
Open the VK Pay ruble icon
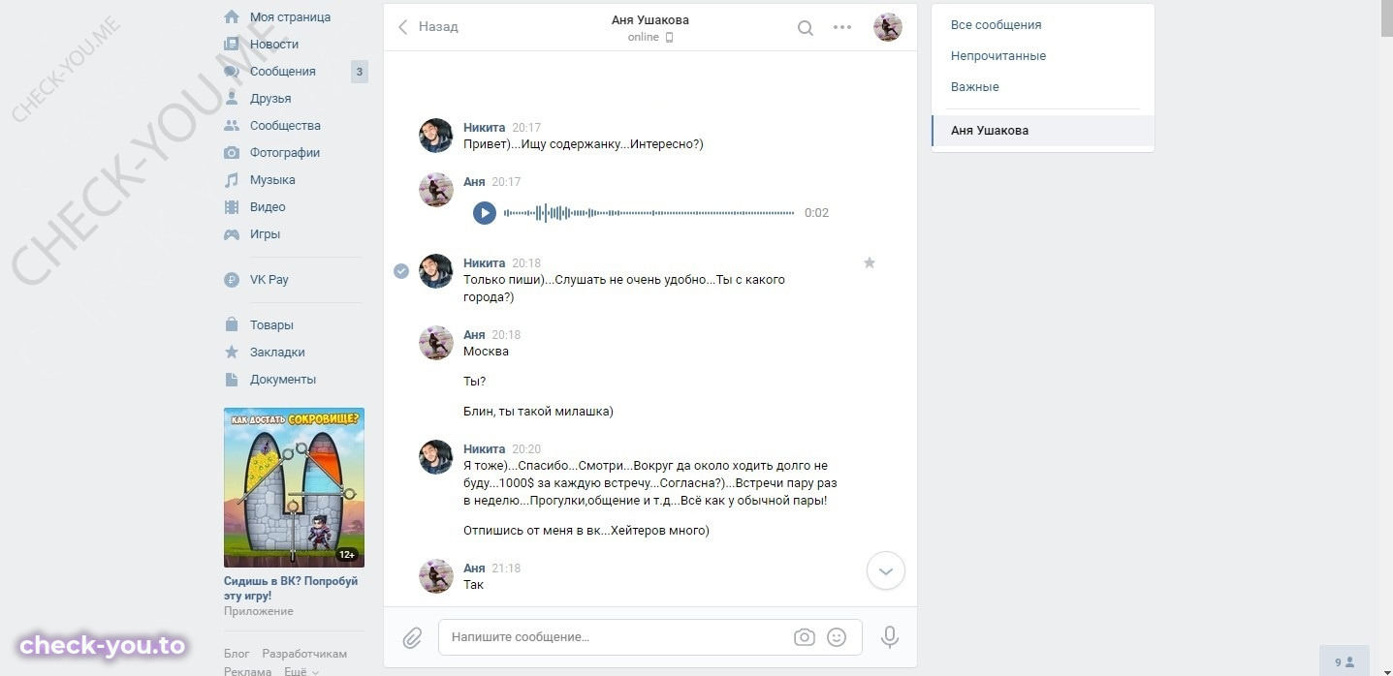[232, 279]
